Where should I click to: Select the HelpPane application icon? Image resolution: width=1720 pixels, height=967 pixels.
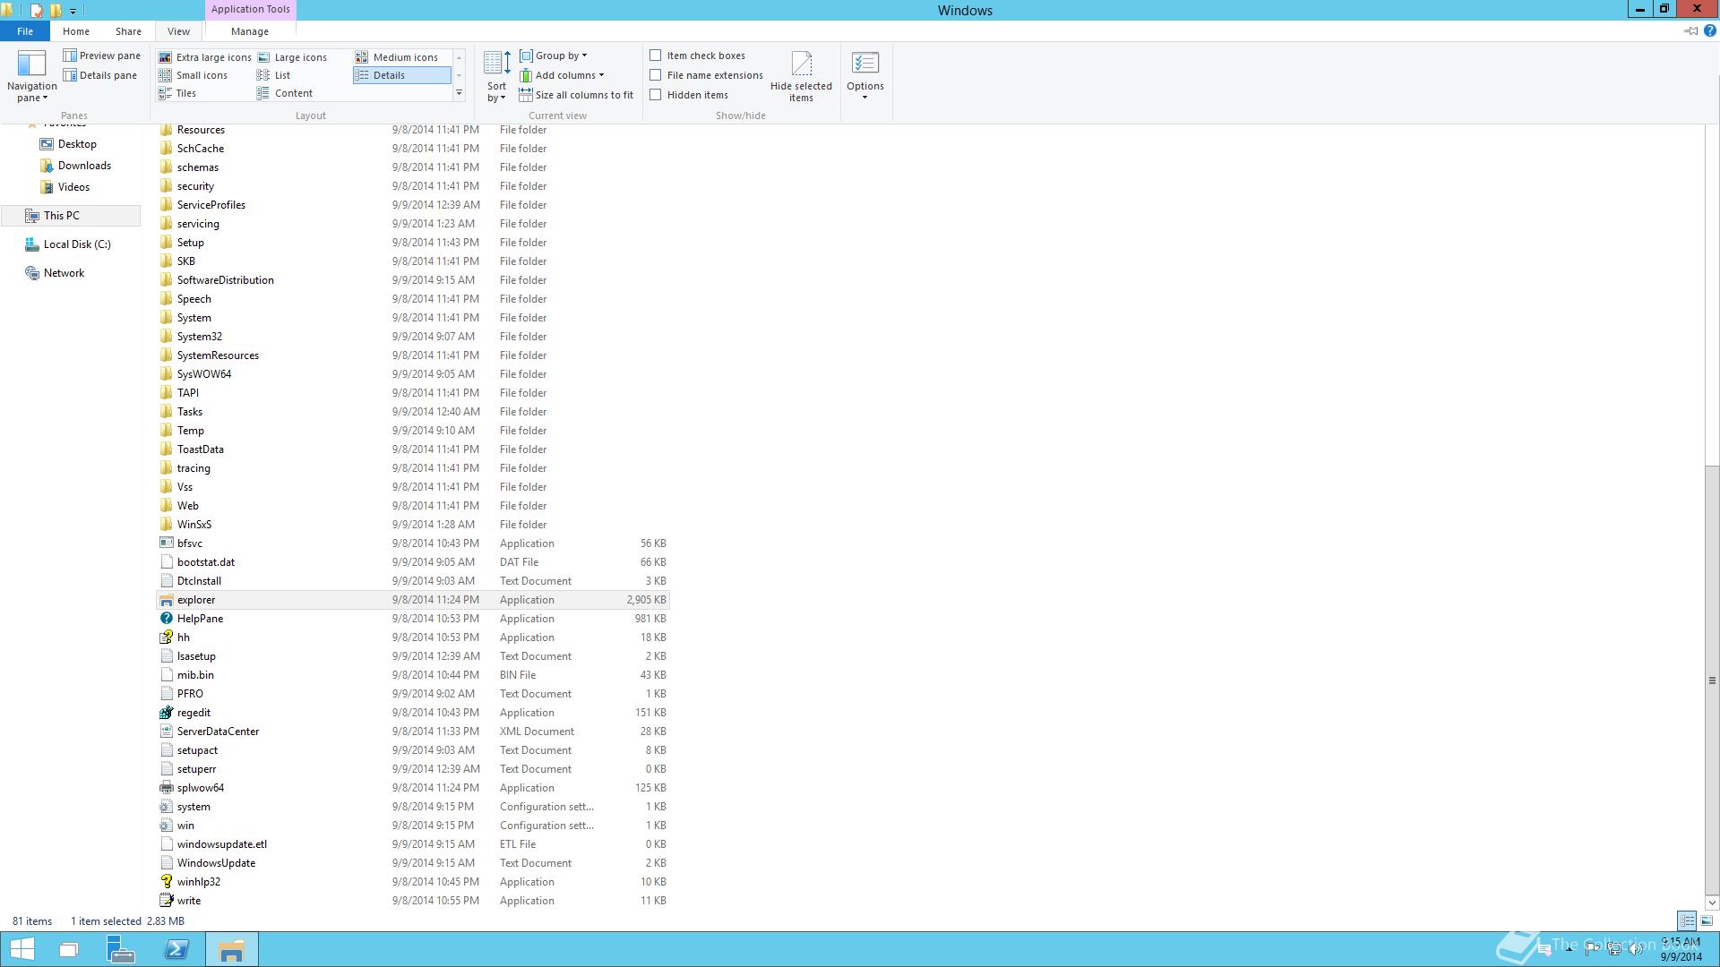(166, 619)
